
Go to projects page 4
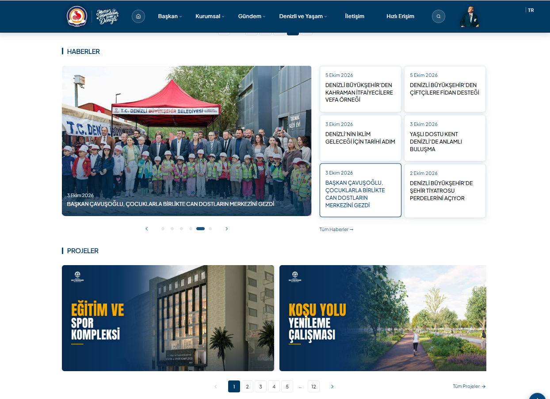274,387
